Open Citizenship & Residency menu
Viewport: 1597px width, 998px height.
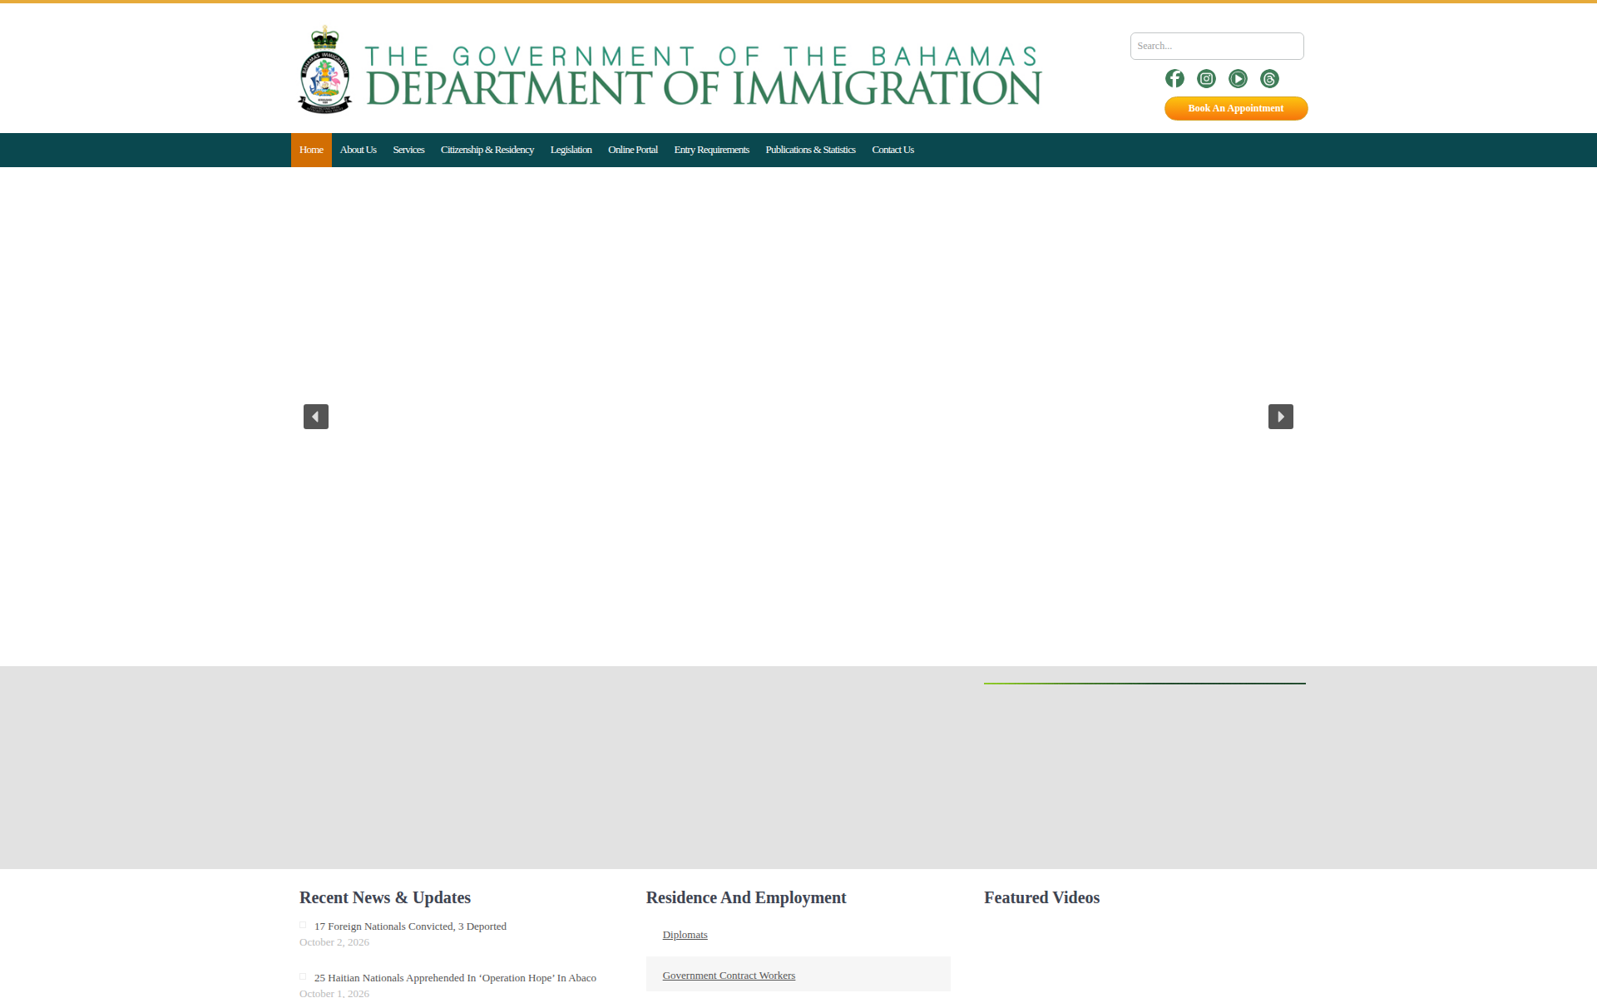[487, 150]
